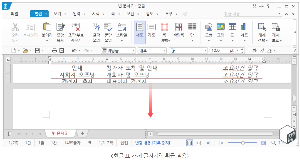Insert a Picture (그림)
This screenshot has height=162, width=300.
click(x=221, y=27)
